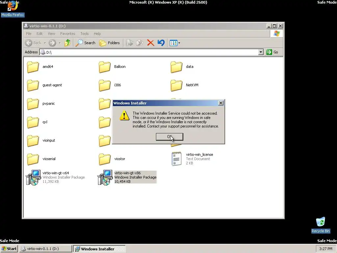337x253 pixels.
Task: Click the Explorer window title bar drive icon
Action: pos(26,26)
